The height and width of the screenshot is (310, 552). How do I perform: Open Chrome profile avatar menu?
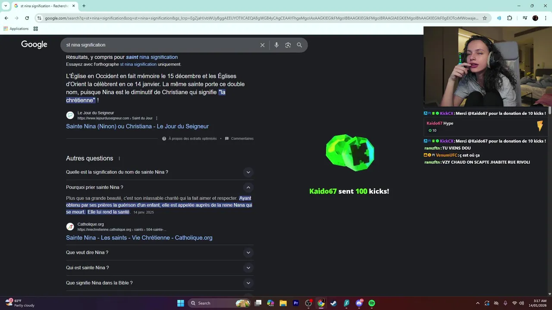535,18
